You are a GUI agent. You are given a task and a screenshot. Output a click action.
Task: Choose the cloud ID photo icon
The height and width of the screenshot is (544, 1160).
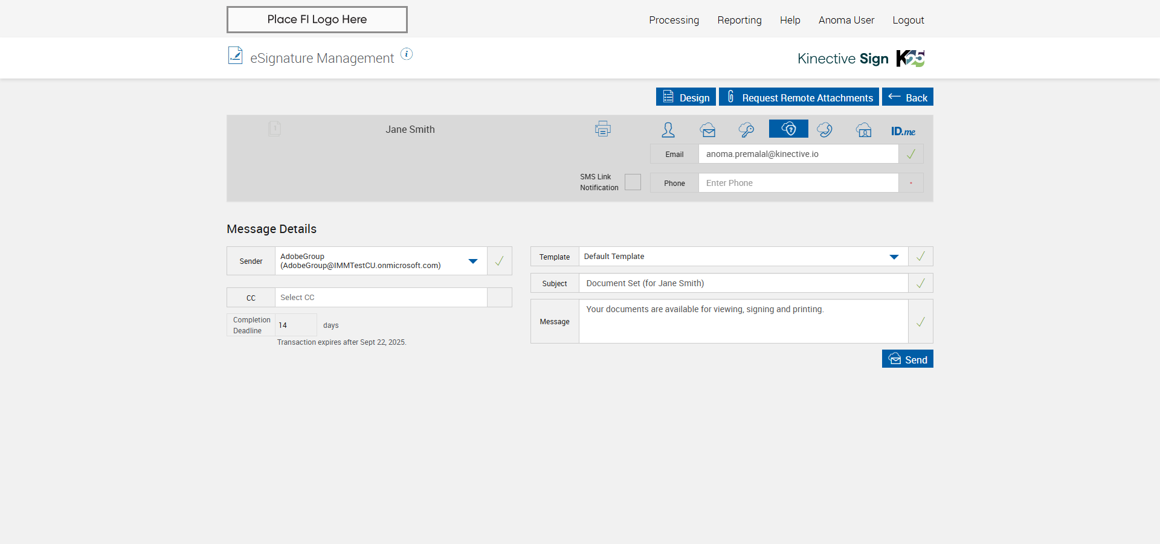(864, 130)
